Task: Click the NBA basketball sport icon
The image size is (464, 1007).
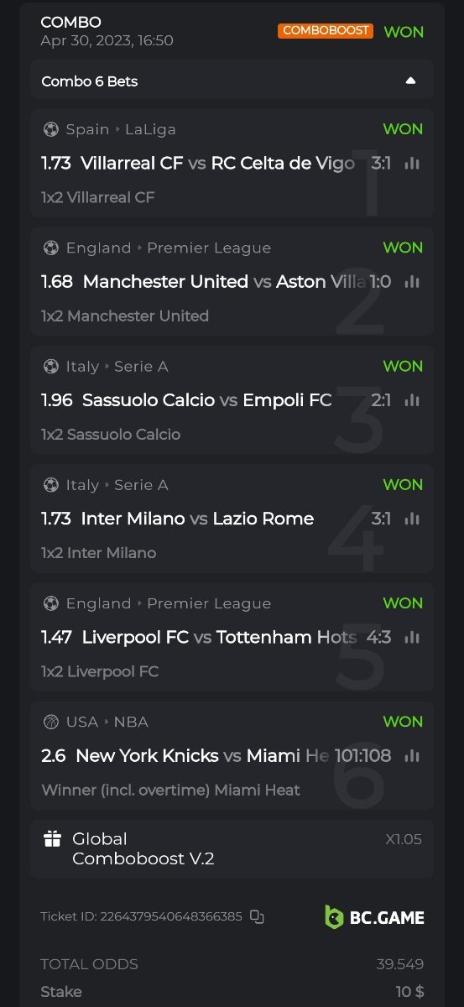Action: pyautogui.click(x=50, y=722)
